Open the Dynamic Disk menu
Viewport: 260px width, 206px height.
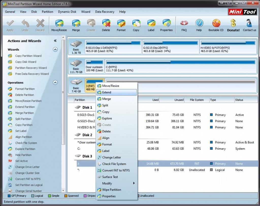67,12
